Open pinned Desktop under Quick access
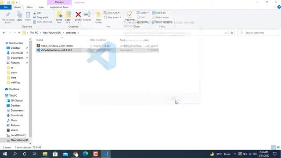281x158 pixels. pos(15,48)
